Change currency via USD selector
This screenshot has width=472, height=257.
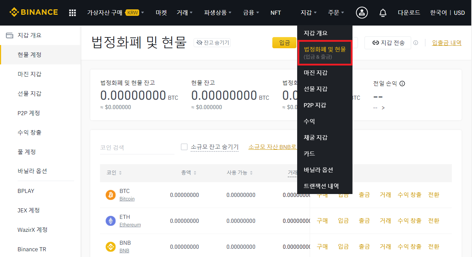[459, 13]
